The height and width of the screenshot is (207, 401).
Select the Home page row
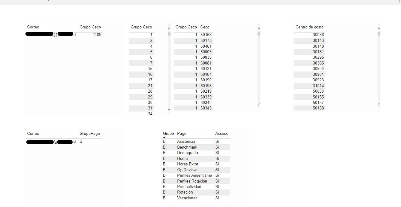pyautogui.click(x=196, y=159)
